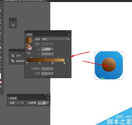This screenshot has width=132, height=125.
Task: Open the angle 60° dropdown arrow
Action: tap(52, 49)
